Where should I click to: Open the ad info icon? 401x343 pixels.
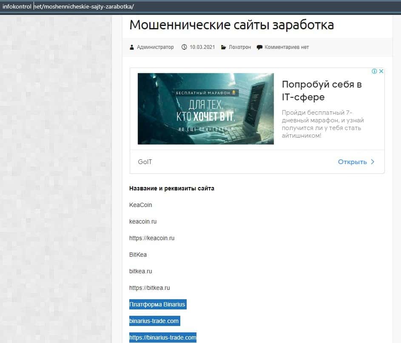(x=375, y=71)
